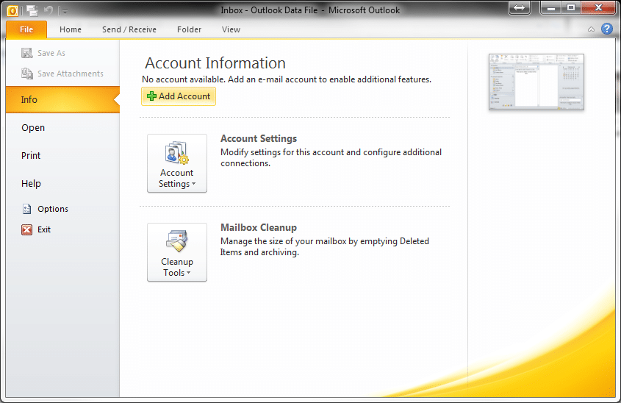
Task: Open the View ribbon tab
Action: (x=231, y=29)
